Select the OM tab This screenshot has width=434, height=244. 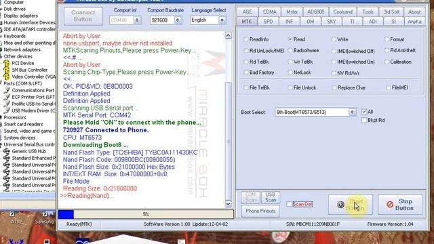pos(311,22)
